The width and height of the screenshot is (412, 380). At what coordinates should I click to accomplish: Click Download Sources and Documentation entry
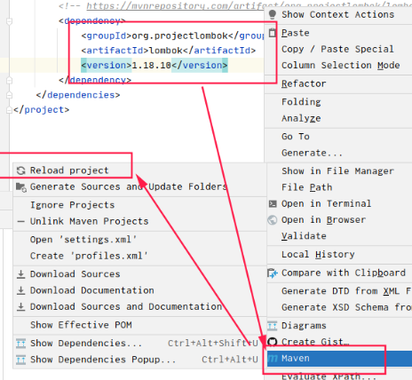pos(139,306)
